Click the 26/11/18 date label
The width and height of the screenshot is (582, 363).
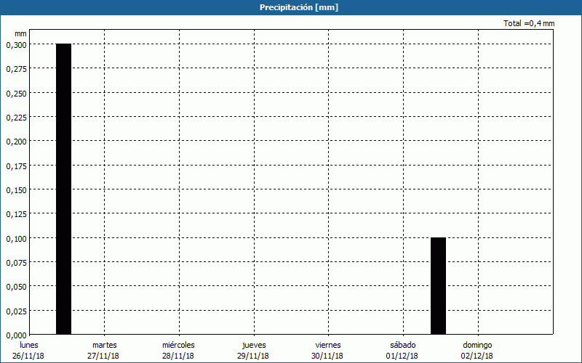tap(28, 356)
